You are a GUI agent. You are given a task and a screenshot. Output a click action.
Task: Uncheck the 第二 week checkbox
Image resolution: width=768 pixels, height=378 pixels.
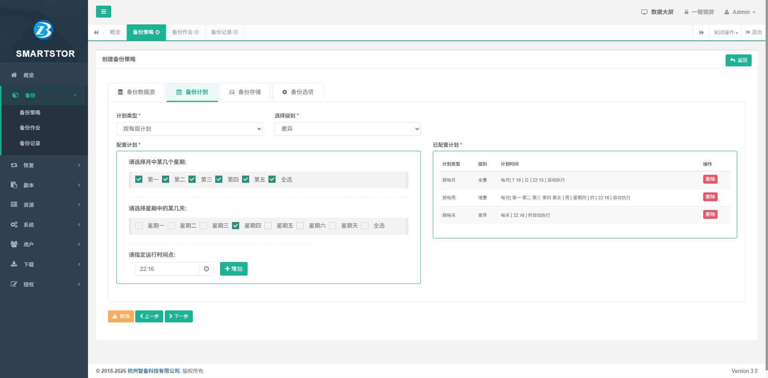tap(166, 179)
